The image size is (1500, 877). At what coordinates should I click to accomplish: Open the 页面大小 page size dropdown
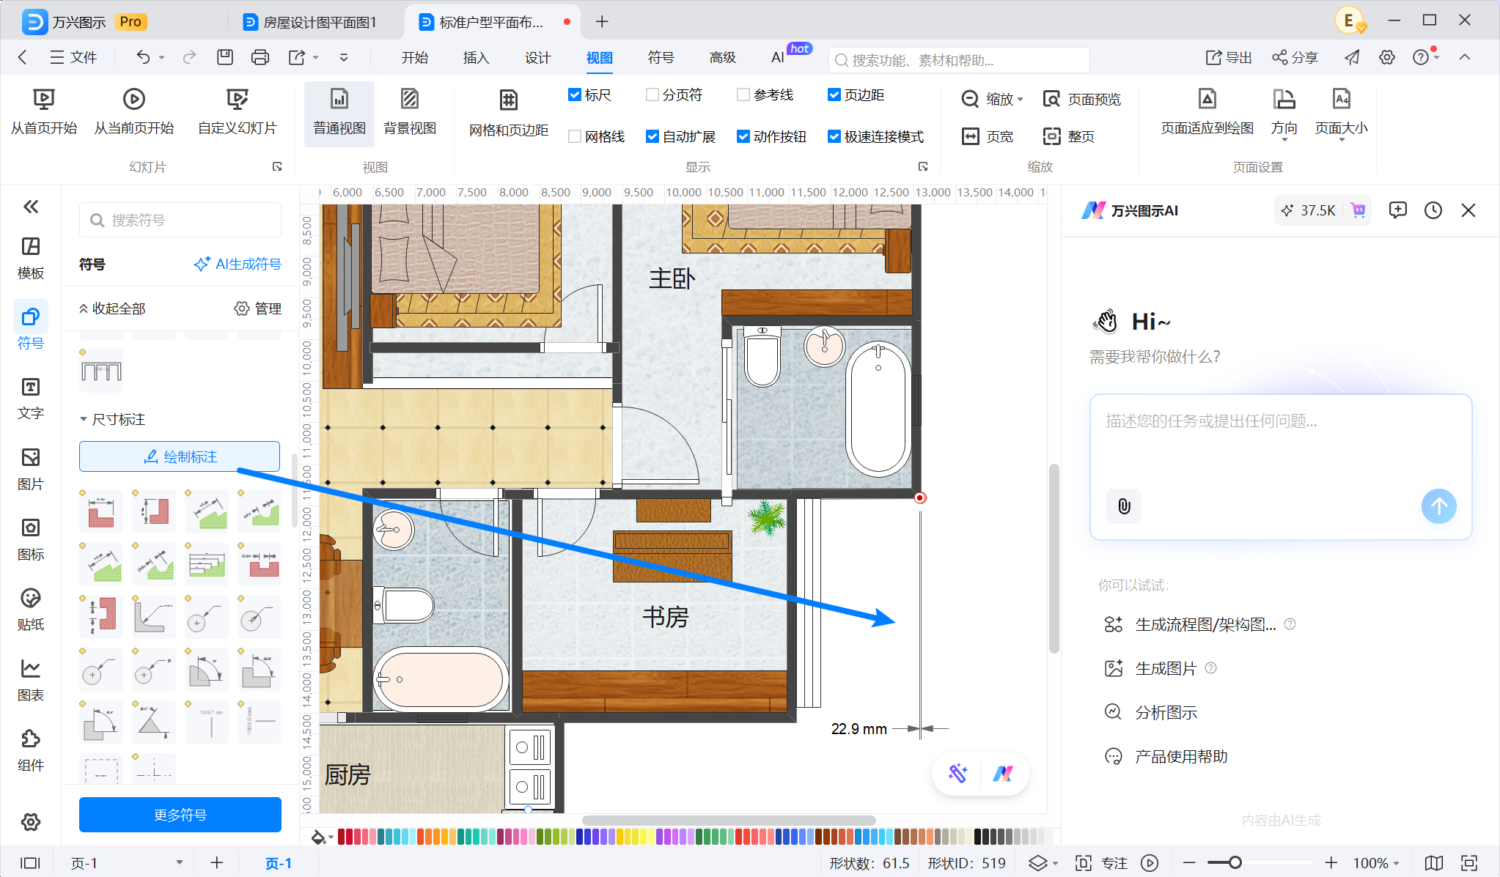pos(1341,114)
